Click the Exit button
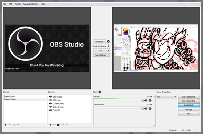Image resolution: width=203 pixels, height=134 pixels. tap(189, 114)
